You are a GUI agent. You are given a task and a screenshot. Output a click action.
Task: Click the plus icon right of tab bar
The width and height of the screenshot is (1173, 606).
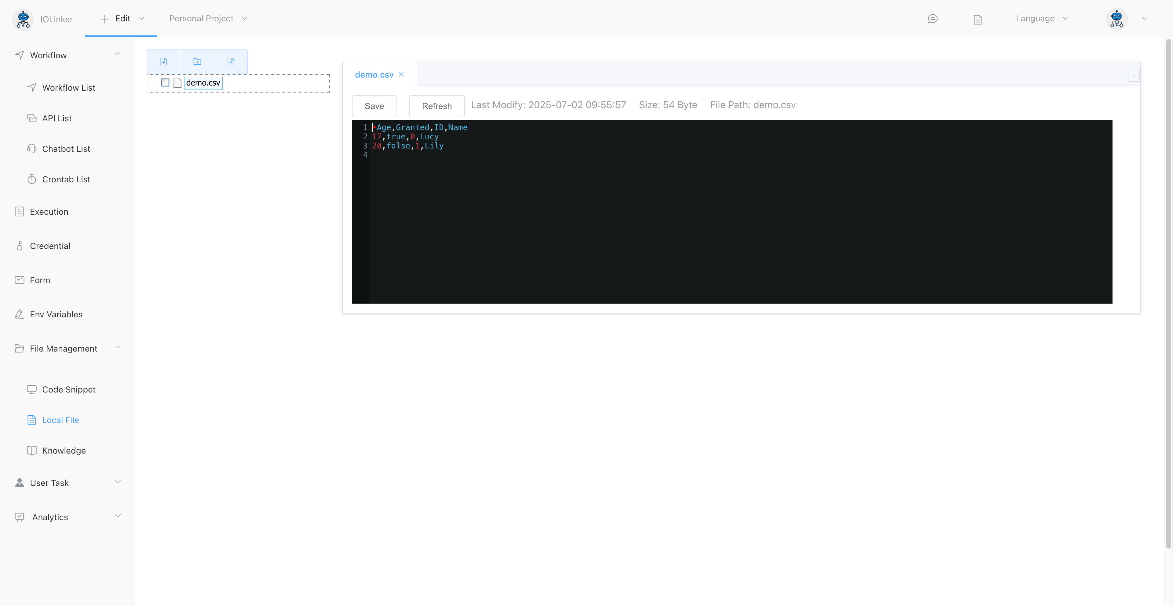[x=1133, y=75]
